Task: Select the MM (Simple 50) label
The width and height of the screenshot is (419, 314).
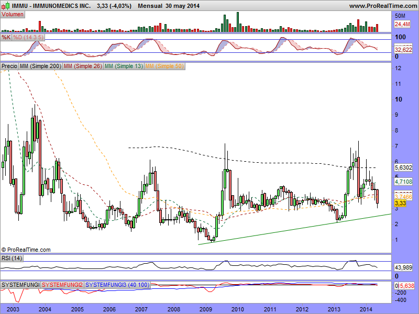Action: pos(164,66)
